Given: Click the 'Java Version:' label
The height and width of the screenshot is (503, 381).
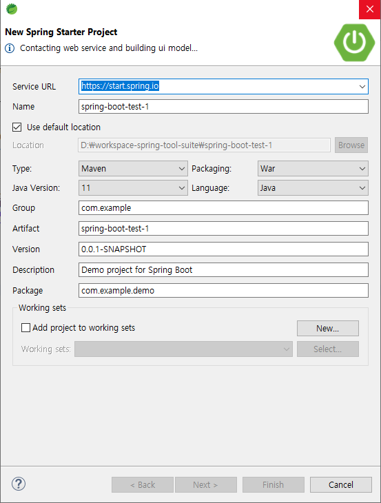Looking at the screenshot, I should pos(36,188).
